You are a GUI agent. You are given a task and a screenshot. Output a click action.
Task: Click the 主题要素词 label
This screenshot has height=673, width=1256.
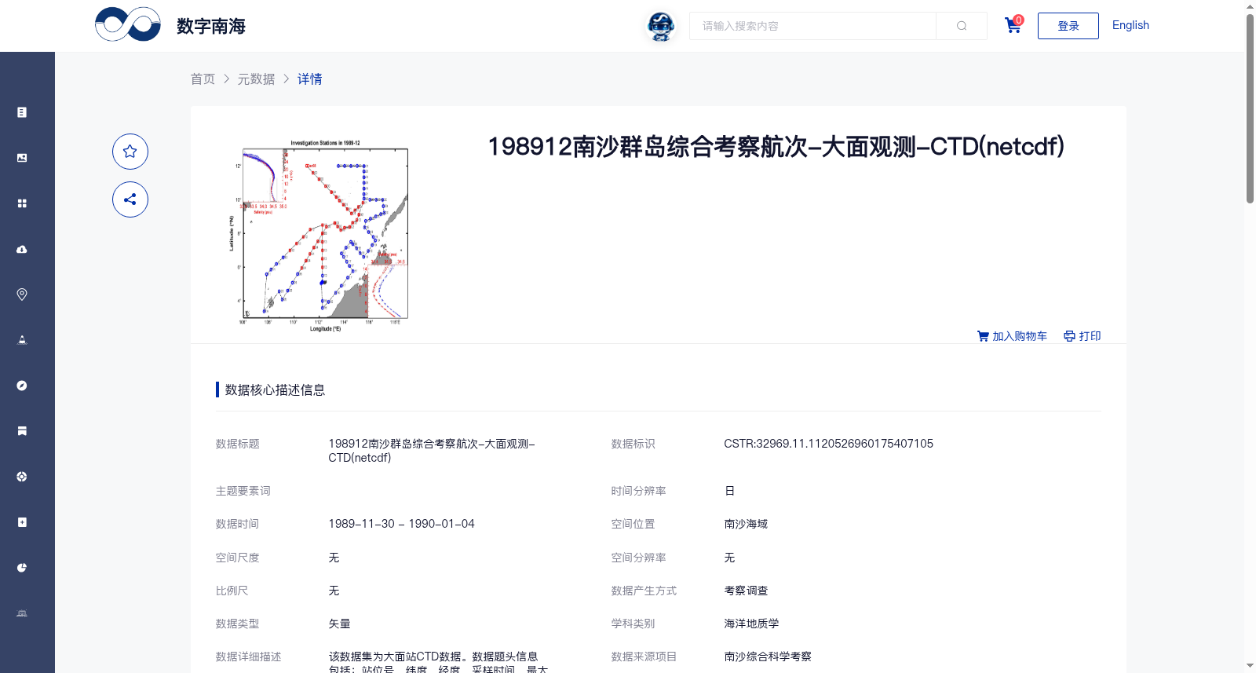coord(243,491)
